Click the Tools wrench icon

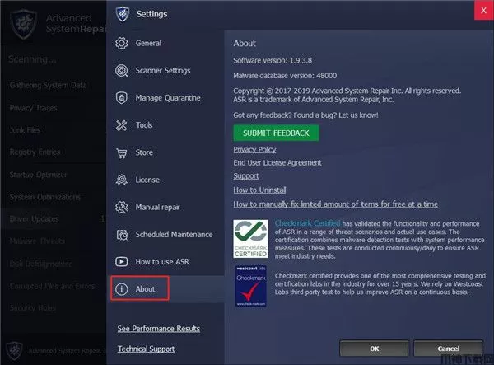pos(122,125)
